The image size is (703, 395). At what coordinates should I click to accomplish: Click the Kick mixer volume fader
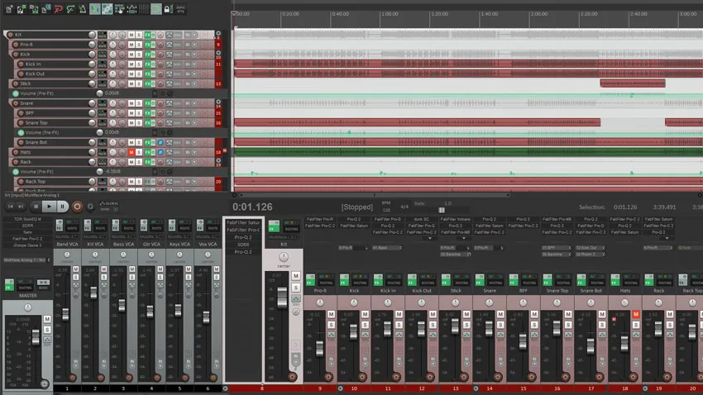click(353, 331)
